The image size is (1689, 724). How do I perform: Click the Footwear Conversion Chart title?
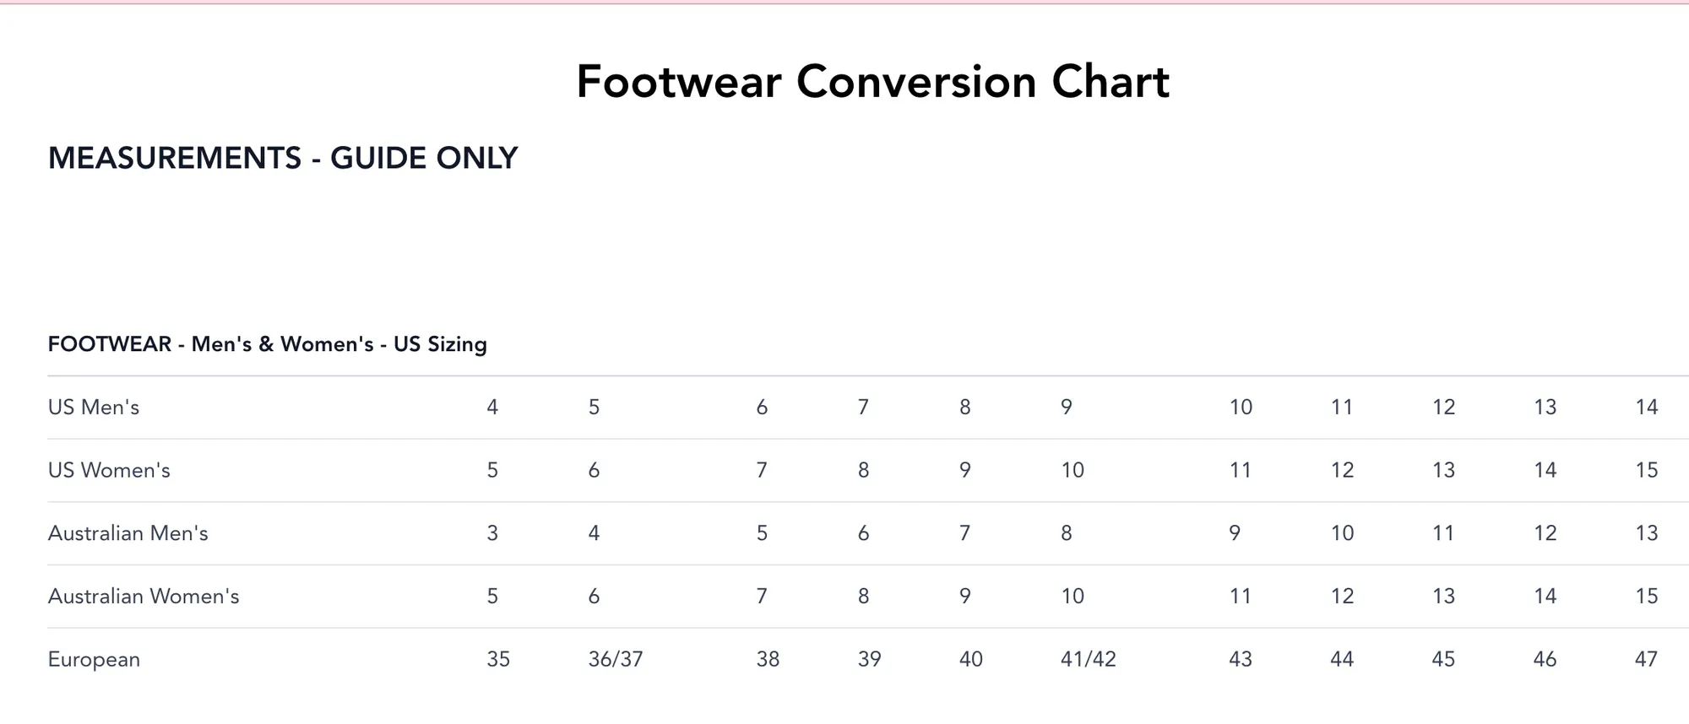(872, 82)
